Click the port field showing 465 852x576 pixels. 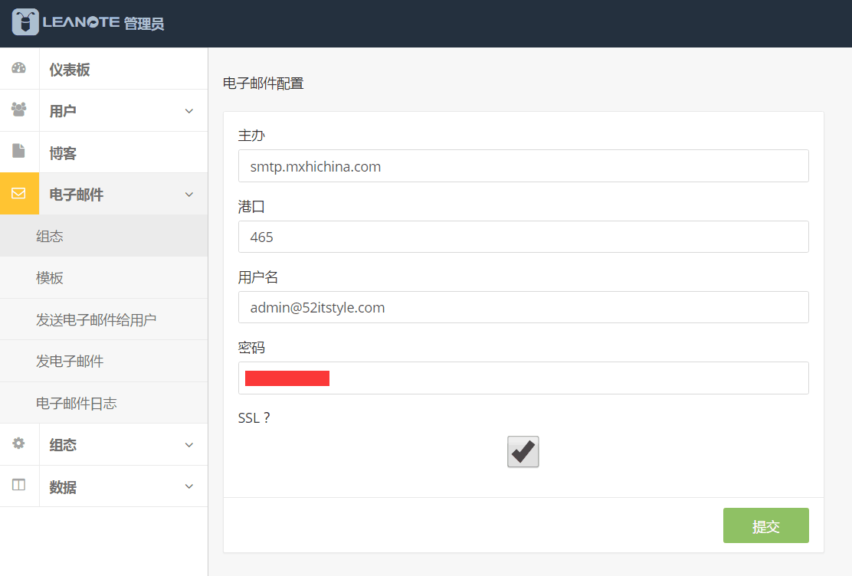[x=523, y=237]
